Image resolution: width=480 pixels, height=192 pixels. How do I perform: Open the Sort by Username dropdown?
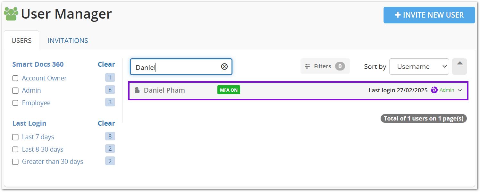pos(419,67)
